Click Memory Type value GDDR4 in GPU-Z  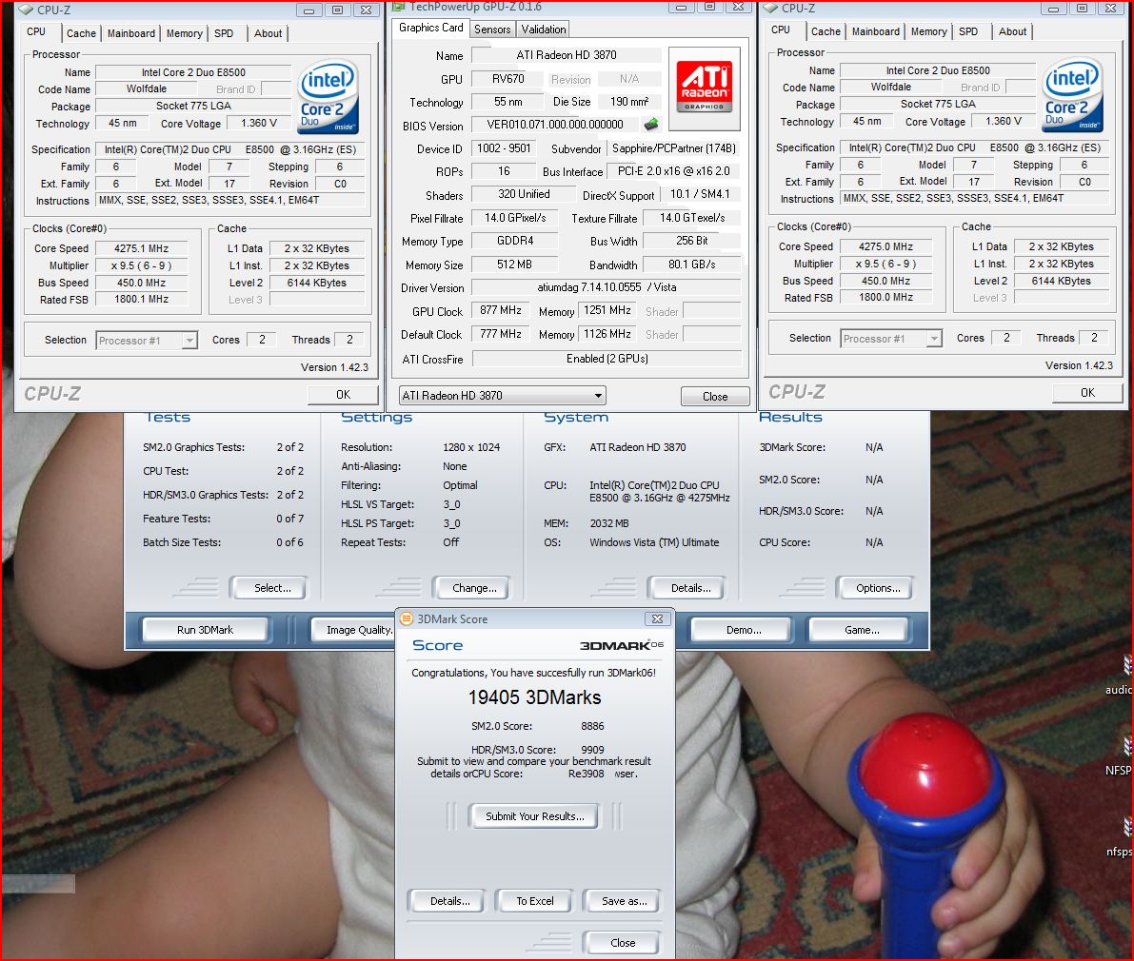(x=514, y=241)
